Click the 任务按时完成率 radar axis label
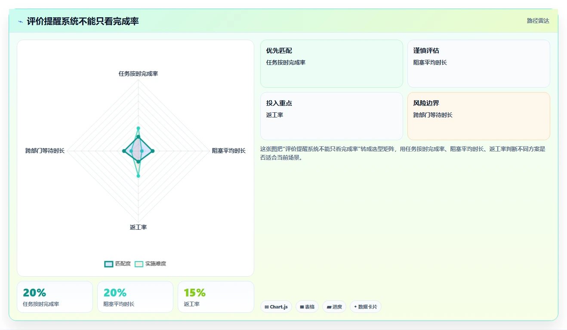The image size is (567, 330). click(x=138, y=74)
